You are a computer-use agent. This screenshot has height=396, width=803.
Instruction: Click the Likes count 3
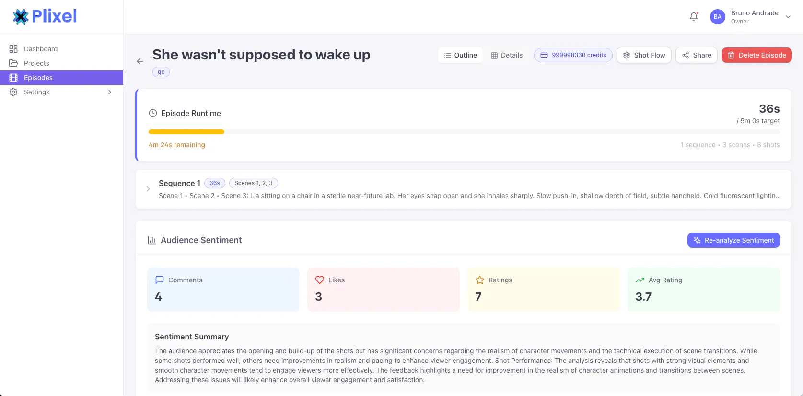(x=319, y=297)
